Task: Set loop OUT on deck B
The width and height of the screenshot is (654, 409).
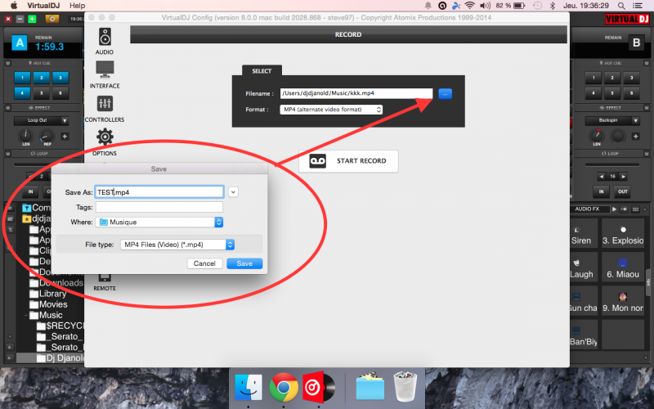Action: pyautogui.click(x=622, y=191)
